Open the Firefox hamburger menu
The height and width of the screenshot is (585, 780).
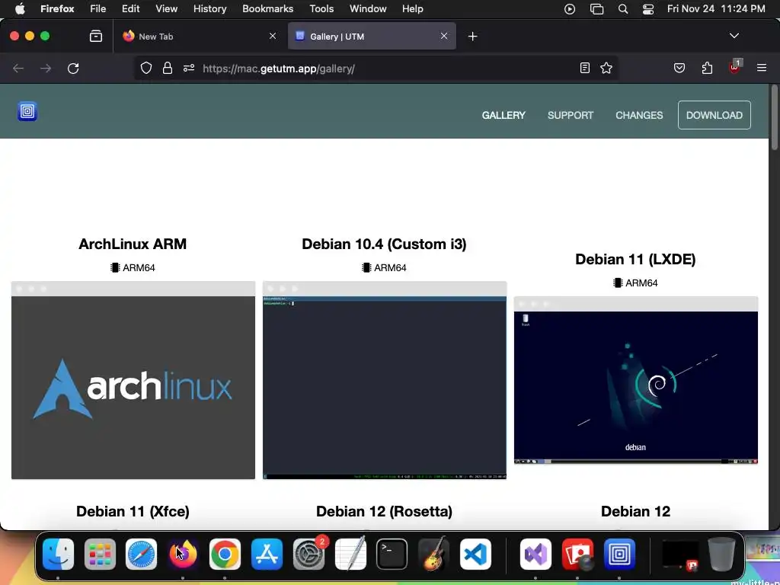coord(762,68)
